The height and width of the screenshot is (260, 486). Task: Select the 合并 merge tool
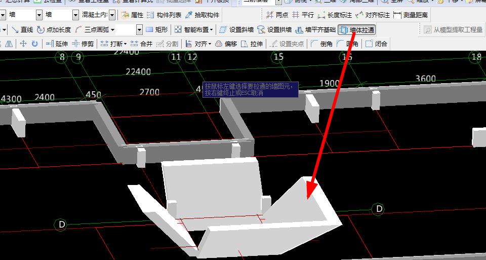pos(141,44)
